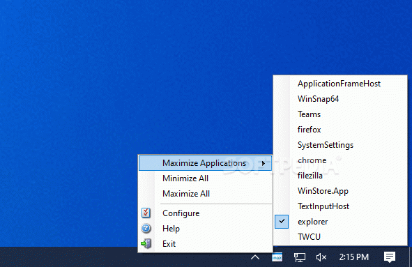This screenshot has height=267, width=412.
Task: Open the network status tray icon
Action: (299, 257)
